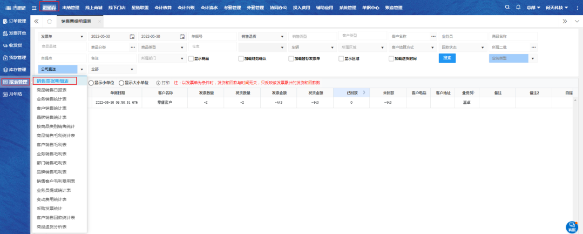Expand the 回款状态 dropdown

482,48
